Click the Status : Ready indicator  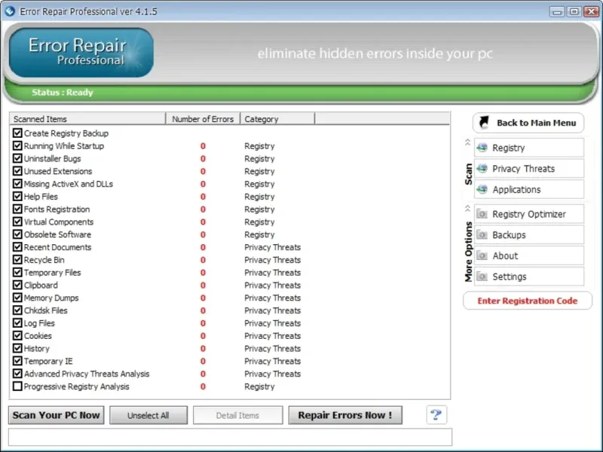click(x=63, y=92)
